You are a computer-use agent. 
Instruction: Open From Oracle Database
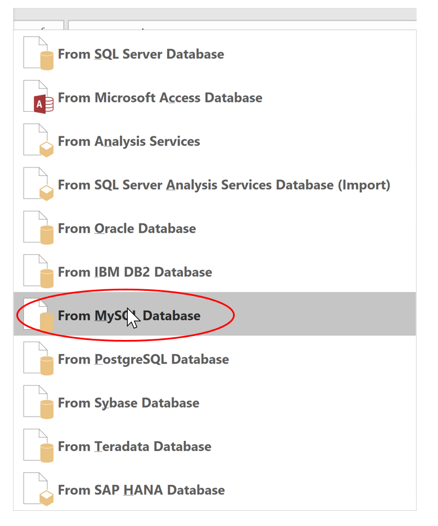[127, 228]
